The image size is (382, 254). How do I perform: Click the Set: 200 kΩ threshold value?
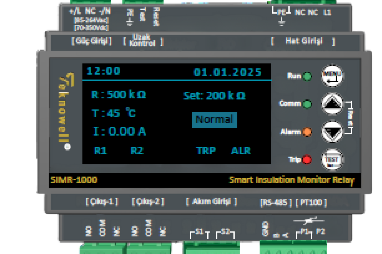(214, 96)
